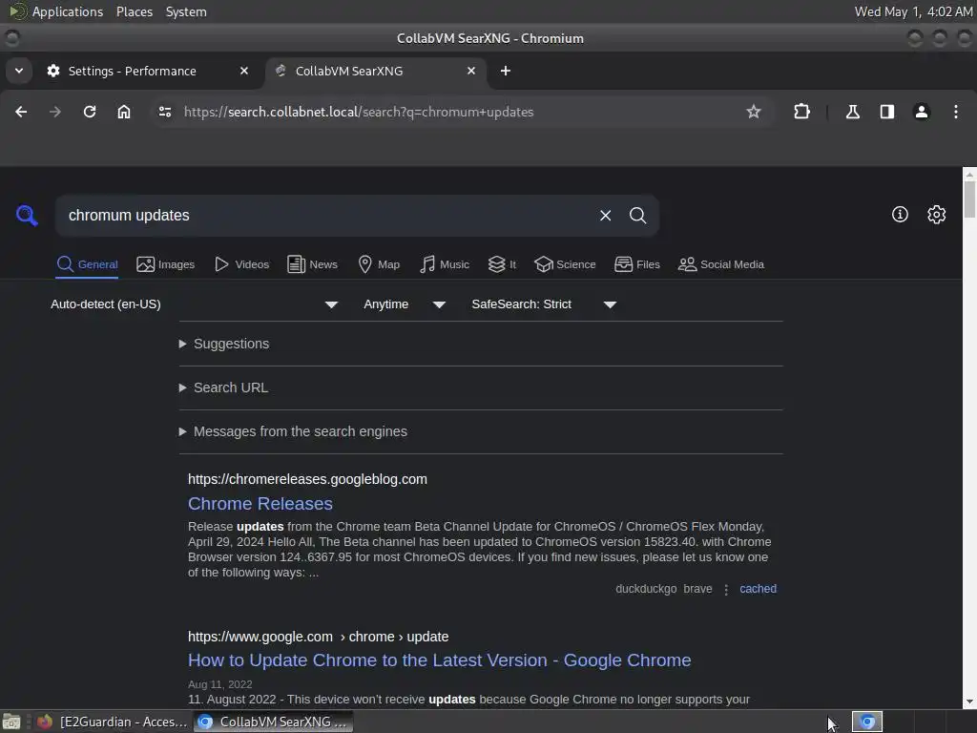
Task: Open the Music category
Action: click(445, 264)
